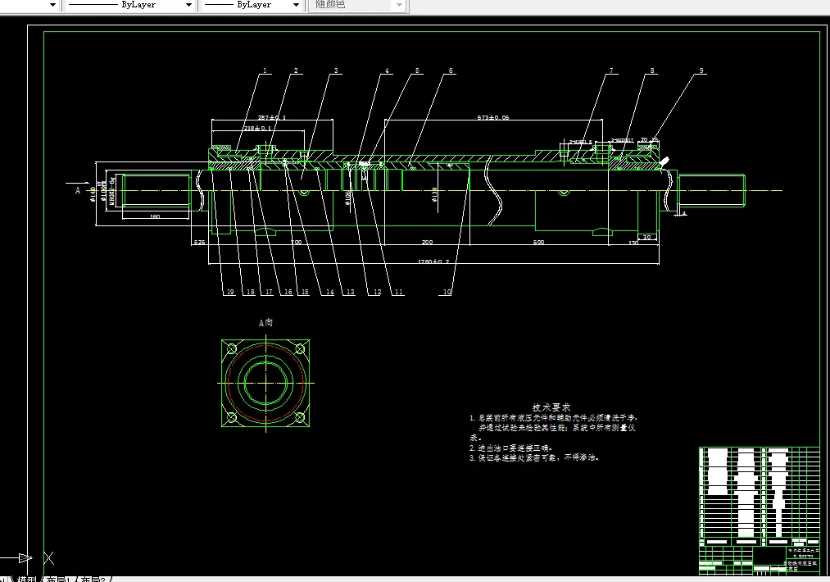Switch to the 布局1 layout tab
The image size is (830, 582).
pos(58,579)
